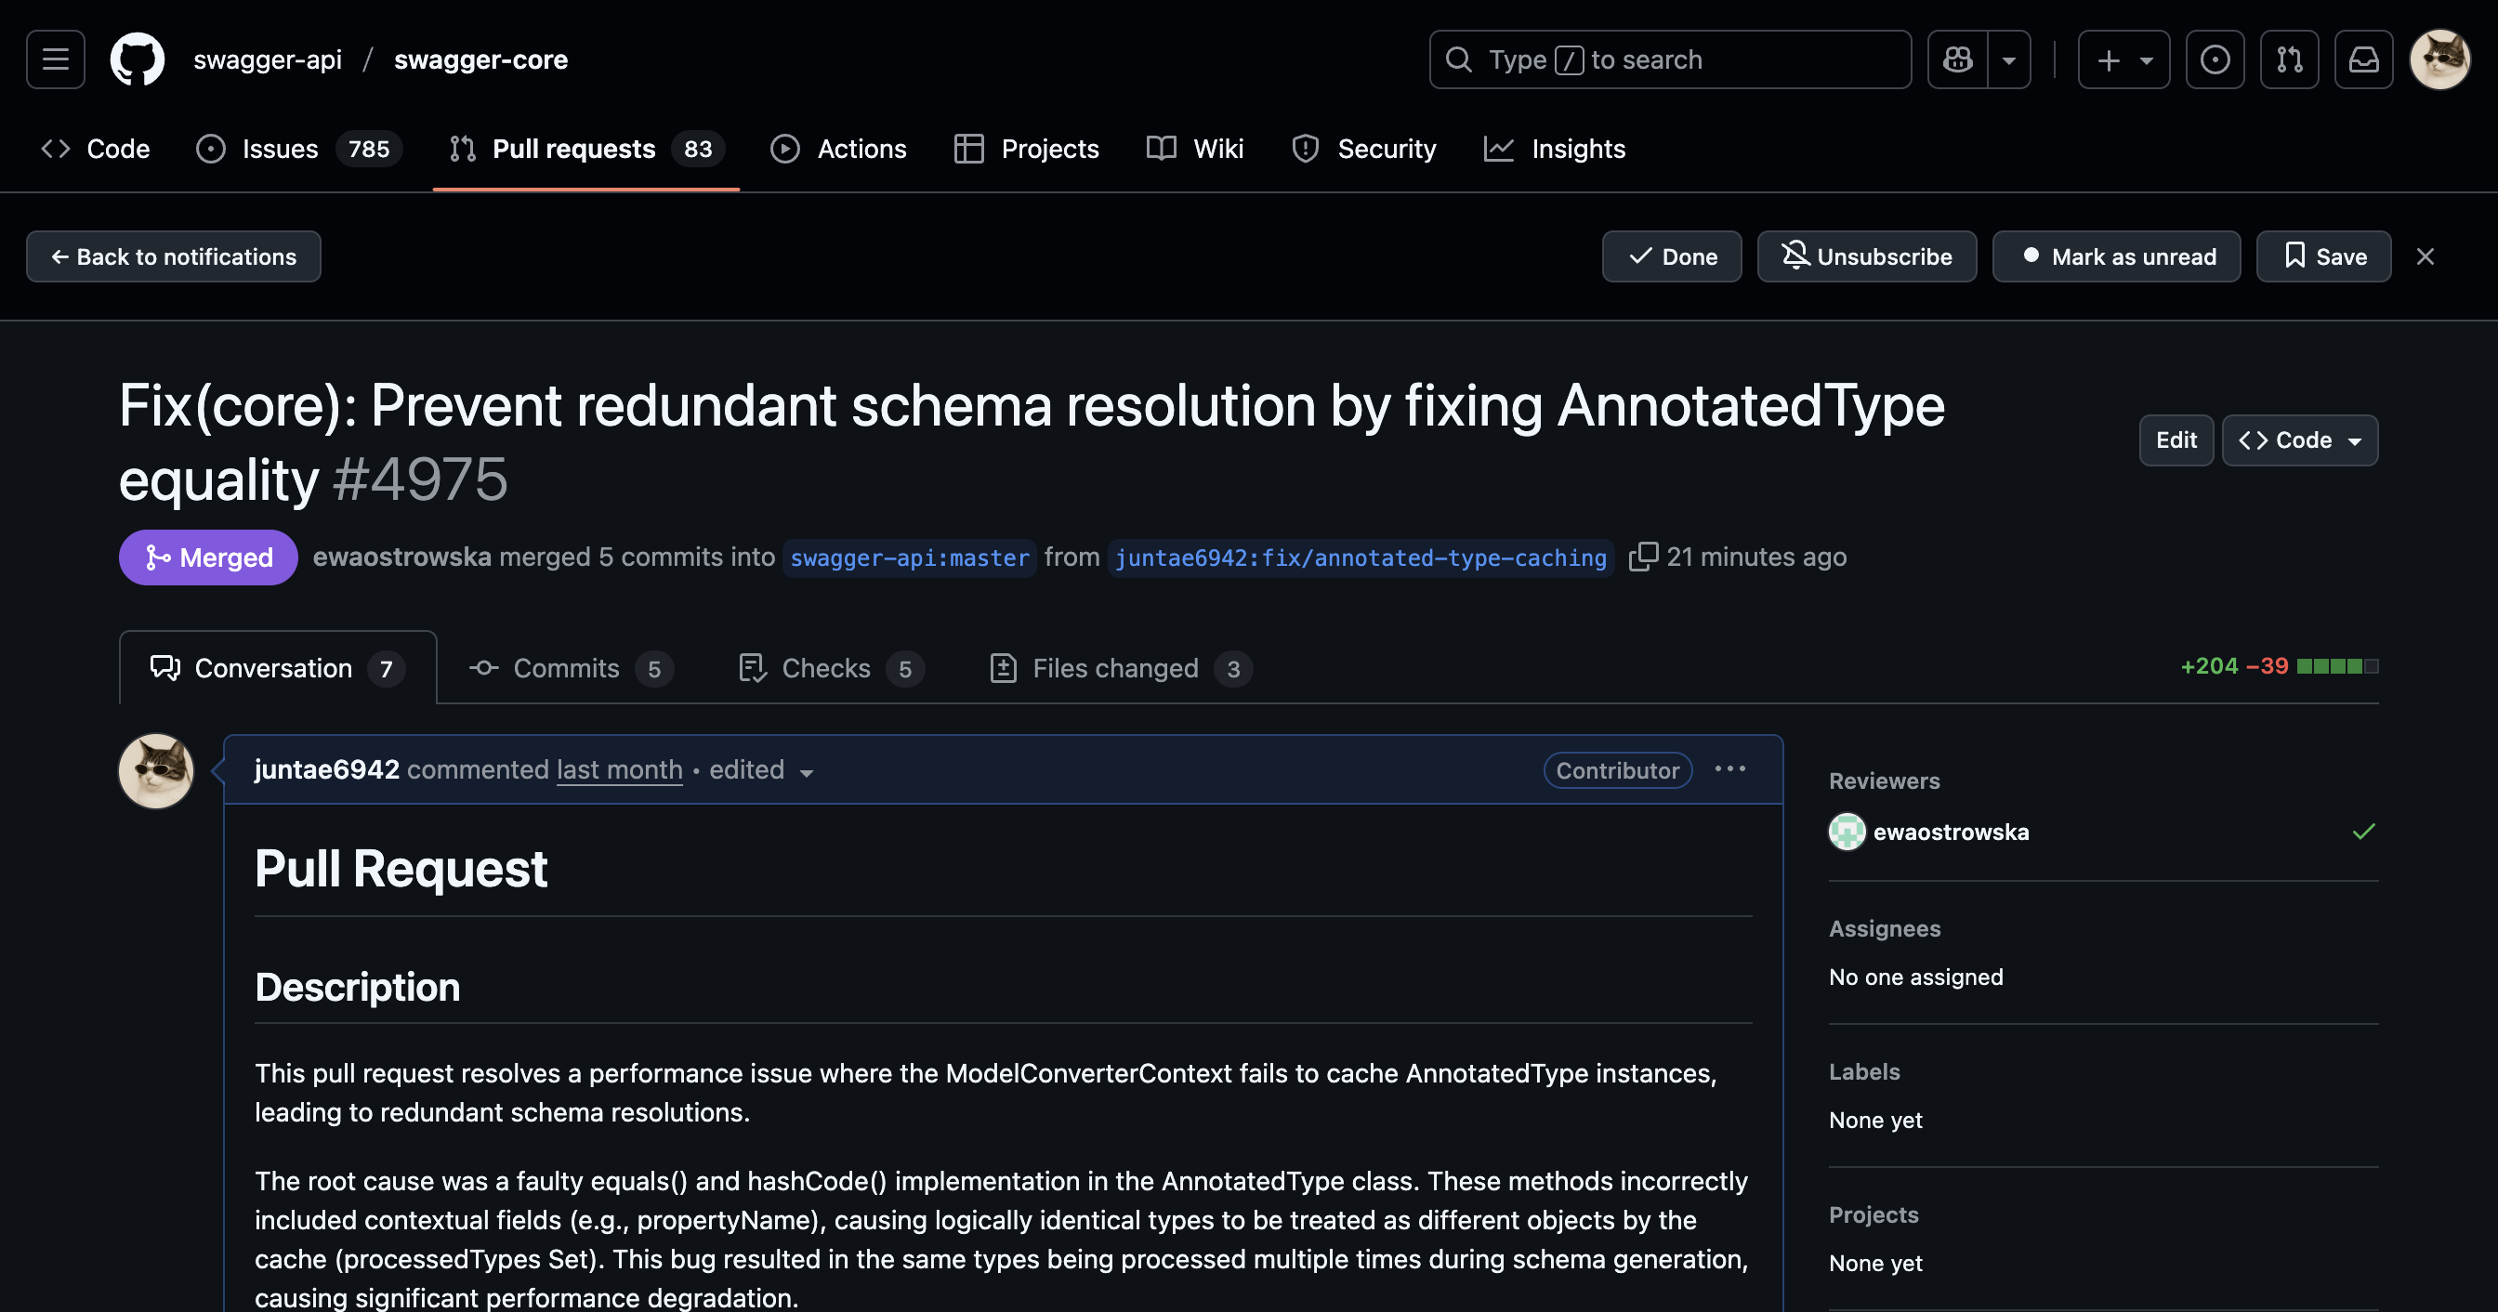Open the create new plus dropdown
The width and height of the screenshot is (2498, 1312).
tap(2123, 60)
